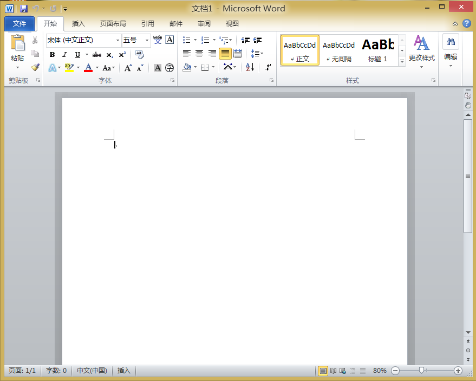Select the Format Painter brush
This screenshot has height=381, width=476.
[35, 67]
